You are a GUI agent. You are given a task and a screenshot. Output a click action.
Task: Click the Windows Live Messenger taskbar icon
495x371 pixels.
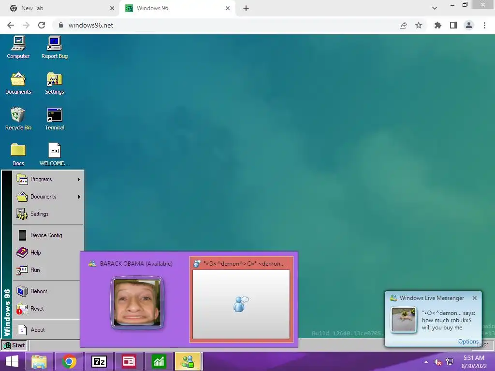point(188,361)
